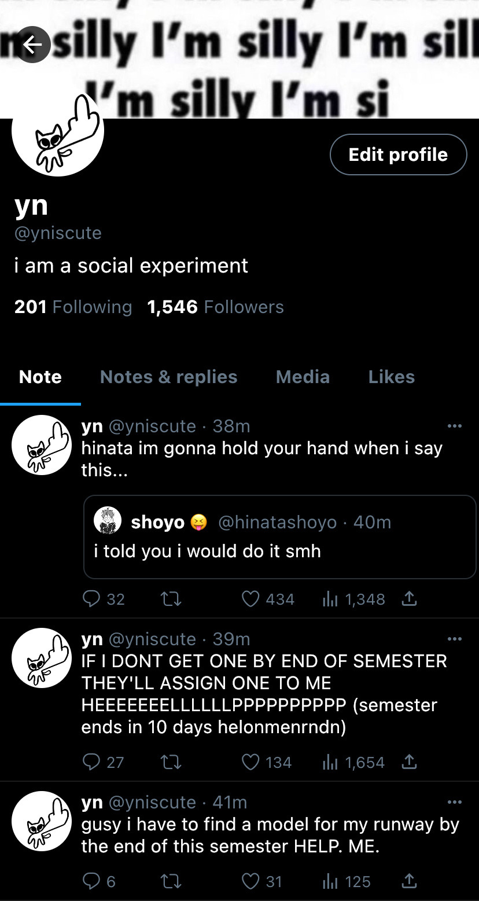The width and height of the screenshot is (479, 901).
Task: Open more options on the 39m post
Action: point(455,639)
